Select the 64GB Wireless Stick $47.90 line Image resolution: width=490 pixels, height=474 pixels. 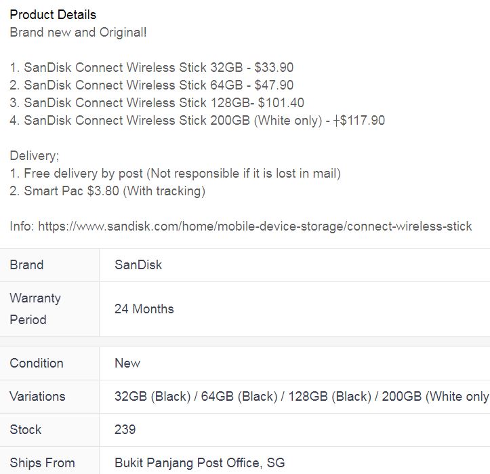click(152, 85)
